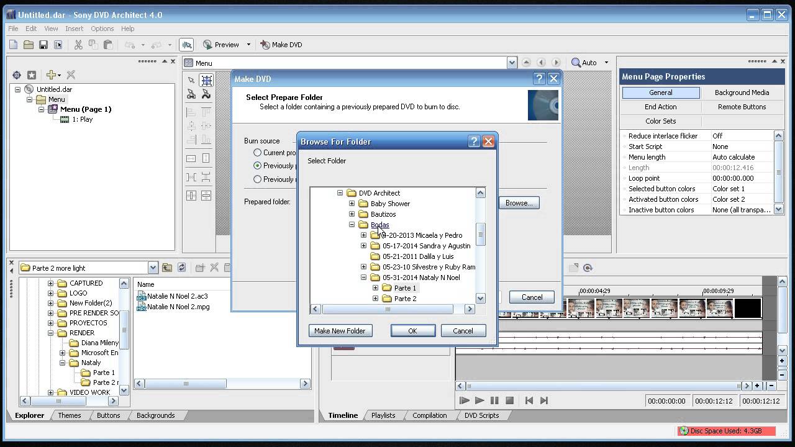Click the New project icon in toolbar
The width and height of the screenshot is (795, 447).
pos(13,45)
